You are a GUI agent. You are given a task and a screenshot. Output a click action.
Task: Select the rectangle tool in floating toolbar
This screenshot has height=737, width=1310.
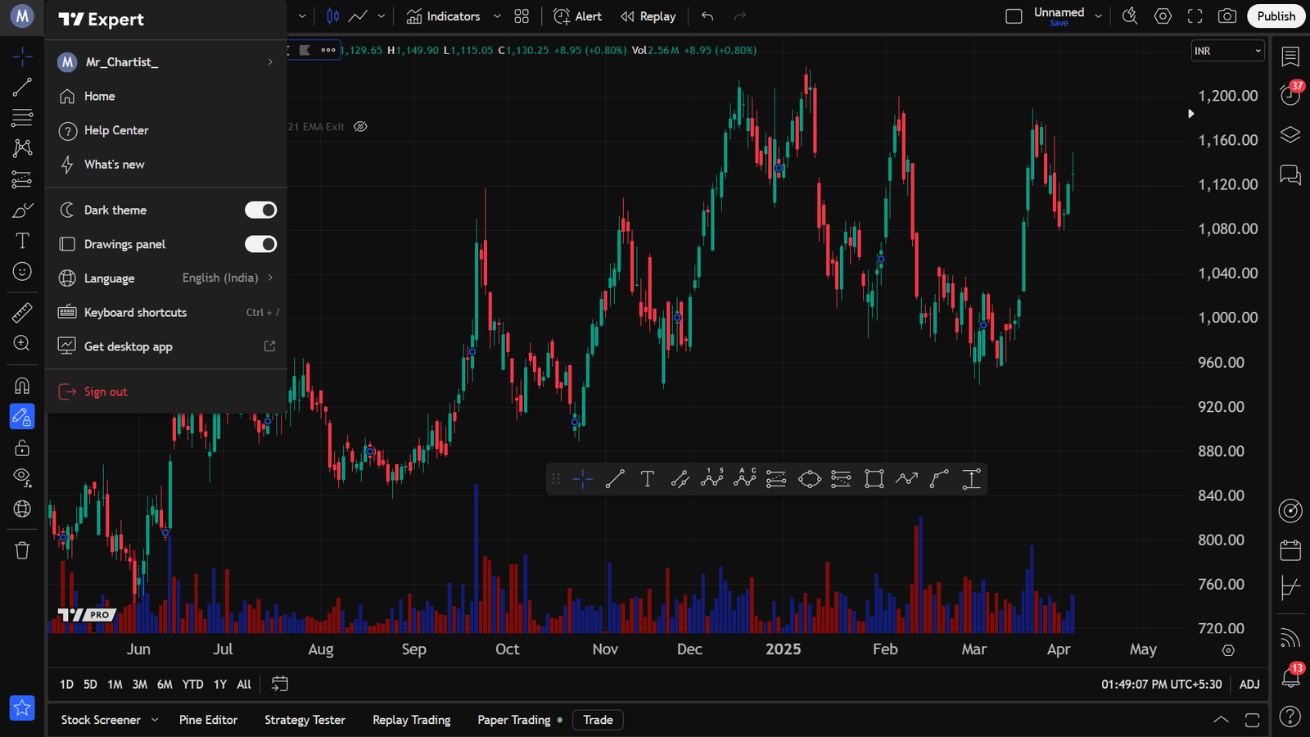[874, 479]
